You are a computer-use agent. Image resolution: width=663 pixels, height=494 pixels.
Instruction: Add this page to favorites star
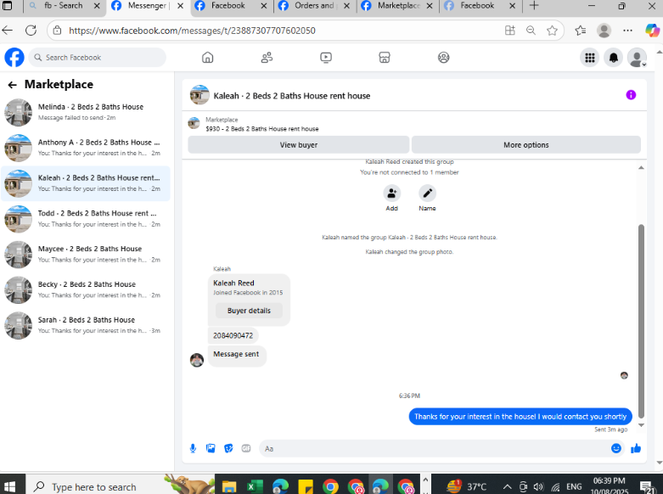coord(552,31)
